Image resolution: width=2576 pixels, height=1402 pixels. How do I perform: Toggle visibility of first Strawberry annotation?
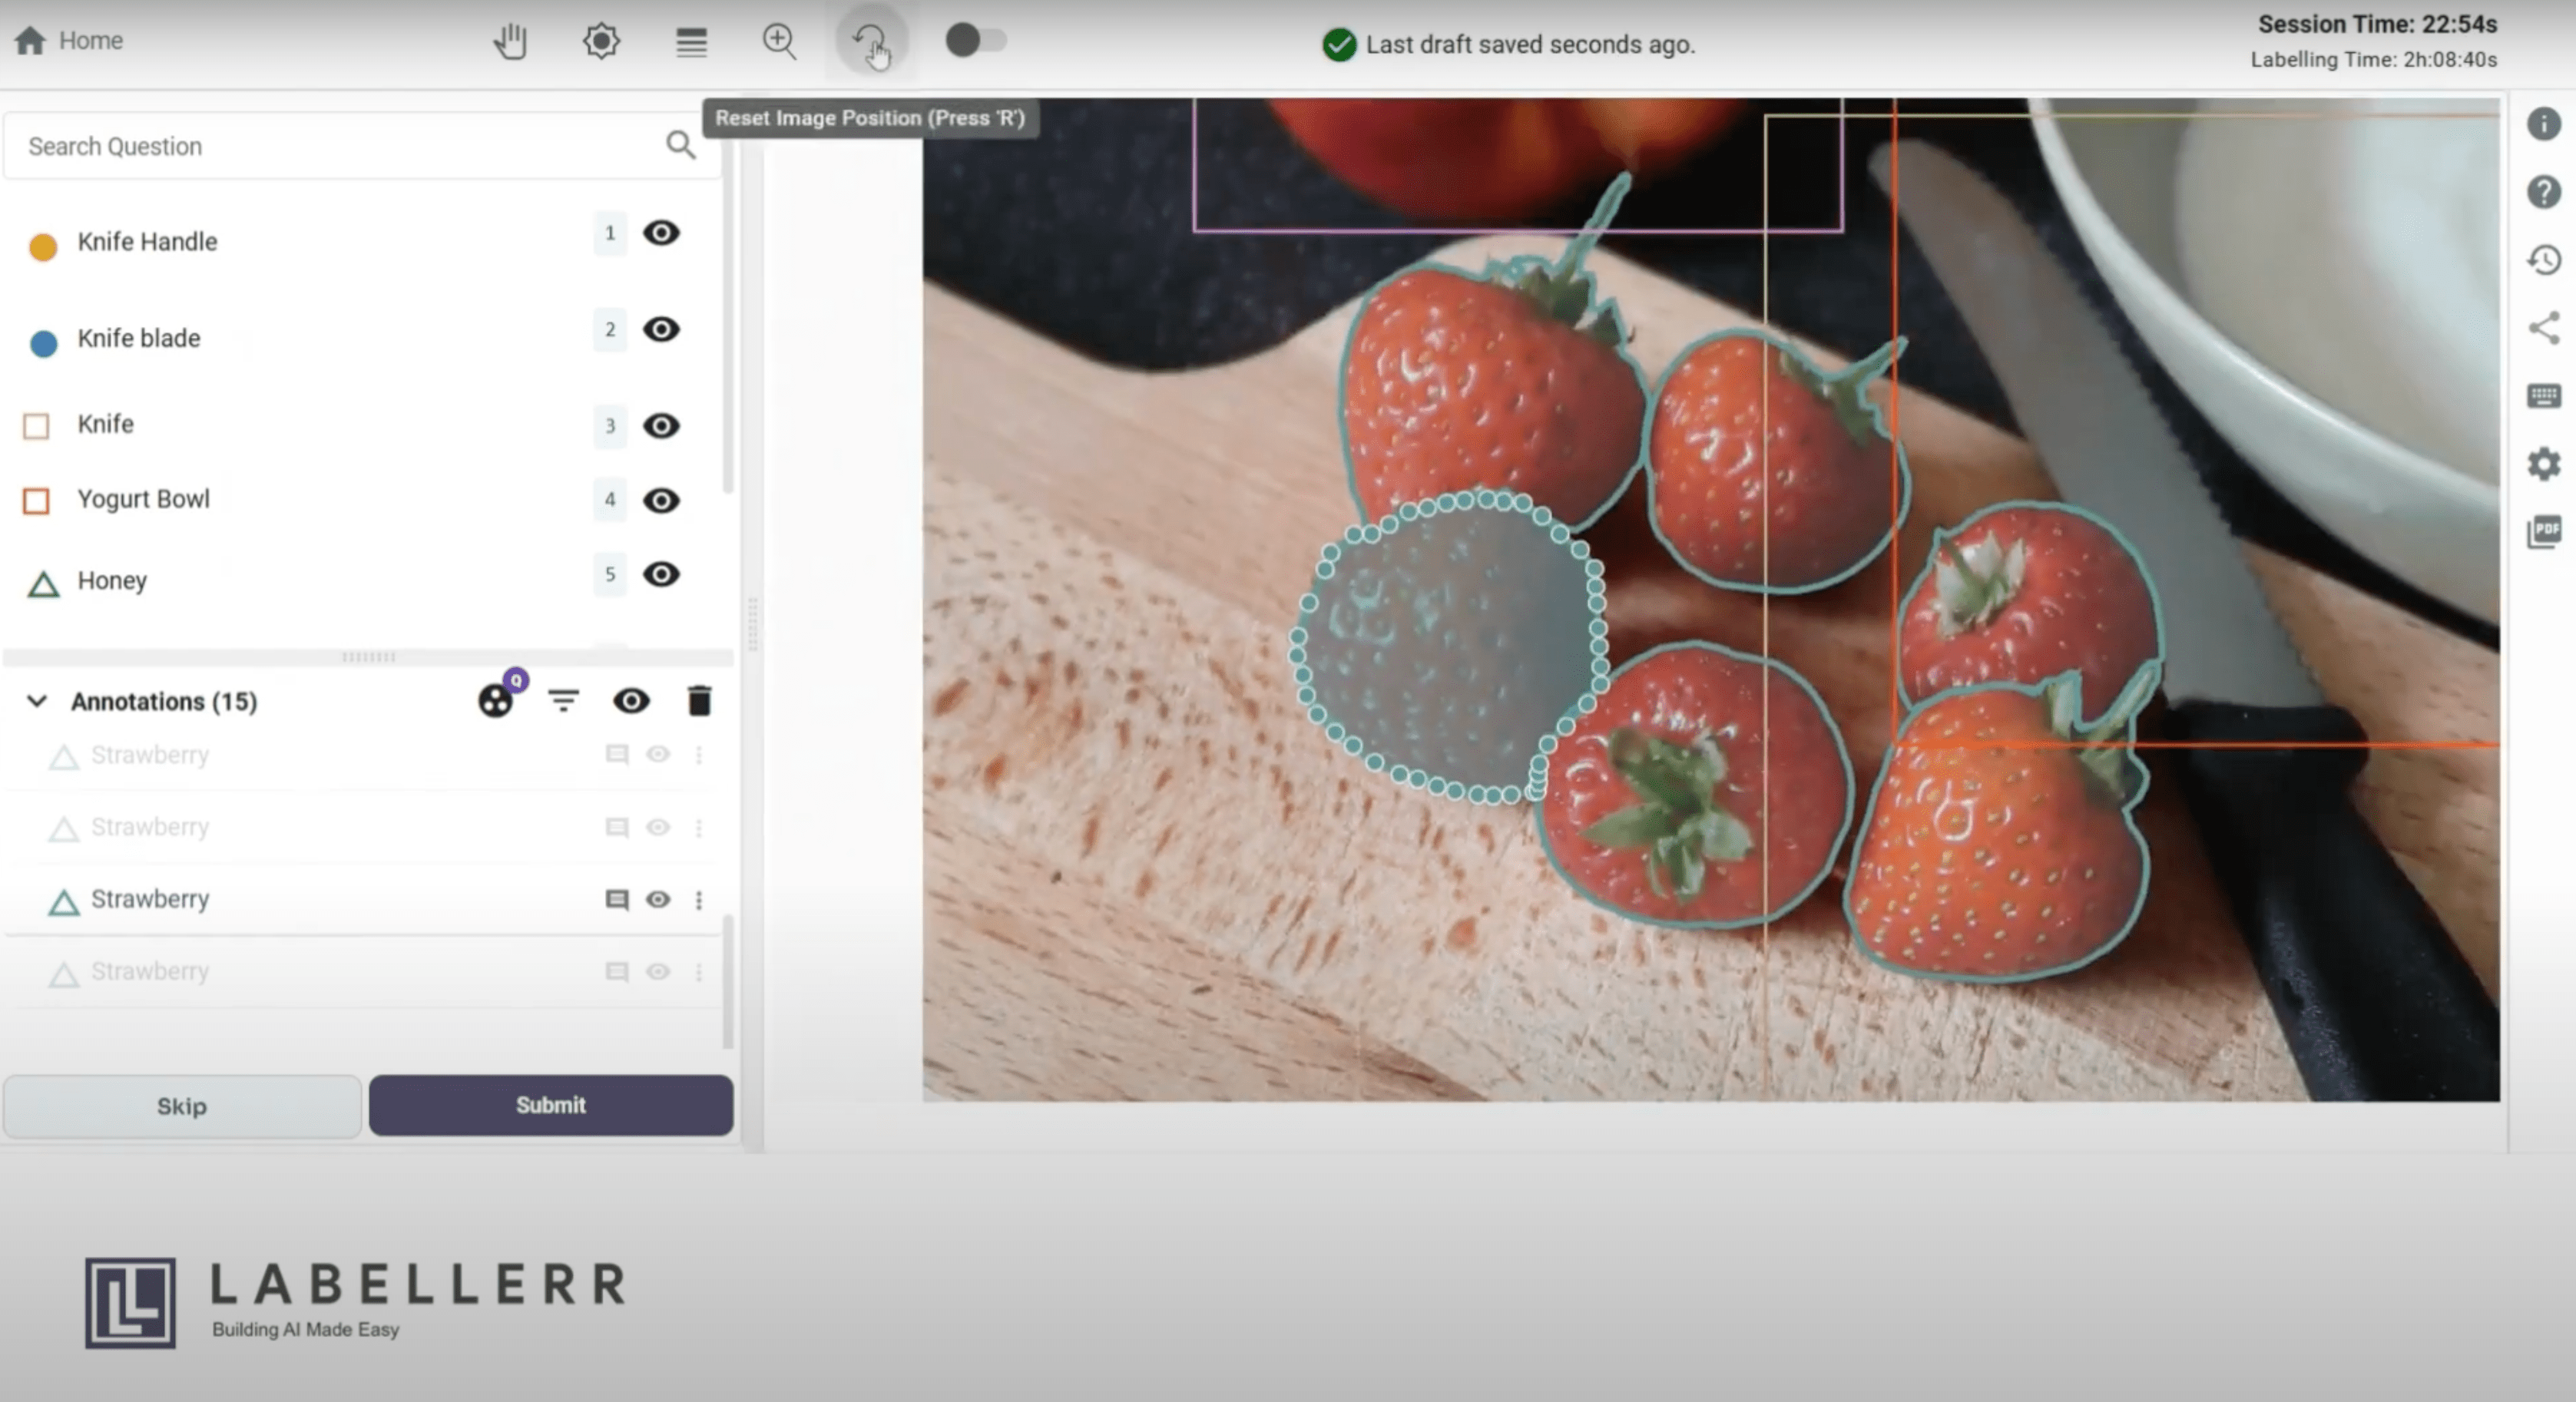(658, 754)
